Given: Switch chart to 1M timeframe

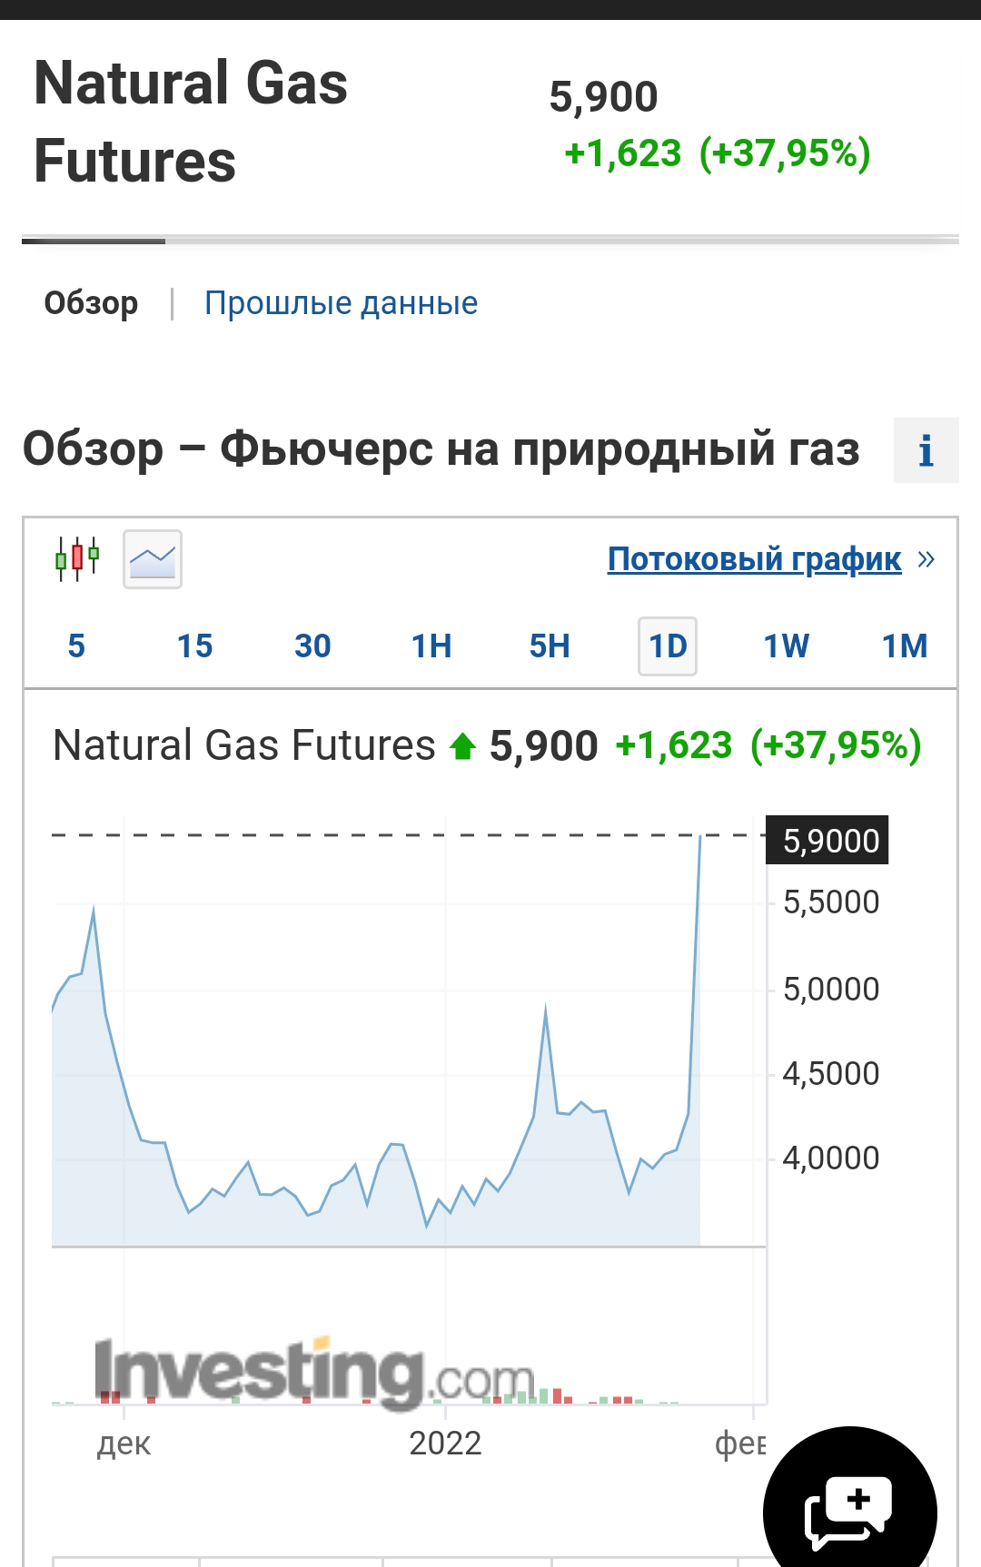Looking at the screenshot, I should pos(905,646).
